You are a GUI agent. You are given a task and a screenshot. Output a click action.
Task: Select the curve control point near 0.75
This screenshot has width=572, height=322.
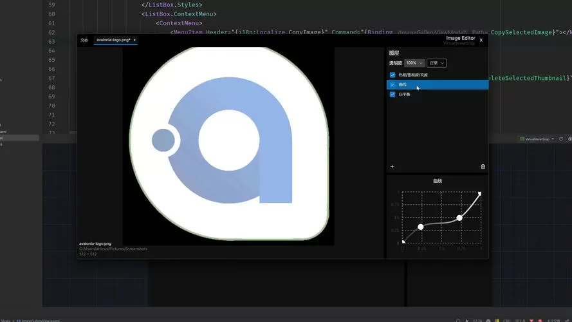(x=459, y=218)
